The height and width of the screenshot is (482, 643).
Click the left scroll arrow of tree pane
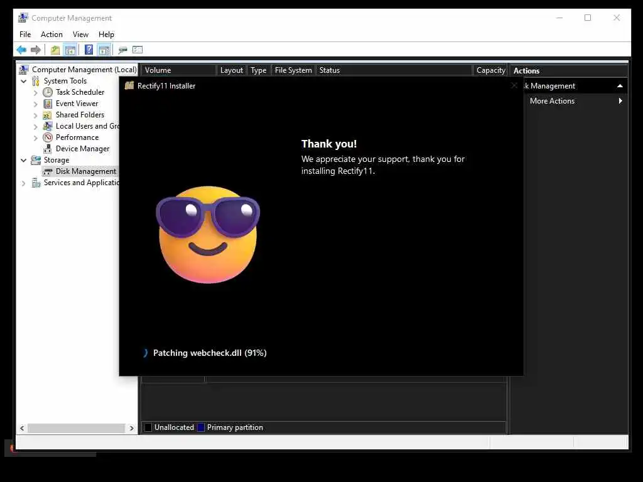(22, 428)
